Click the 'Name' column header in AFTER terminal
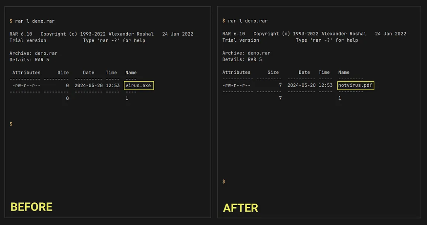Image resolution: width=427 pixels, height=225 pixels. (x=344, y=72)
